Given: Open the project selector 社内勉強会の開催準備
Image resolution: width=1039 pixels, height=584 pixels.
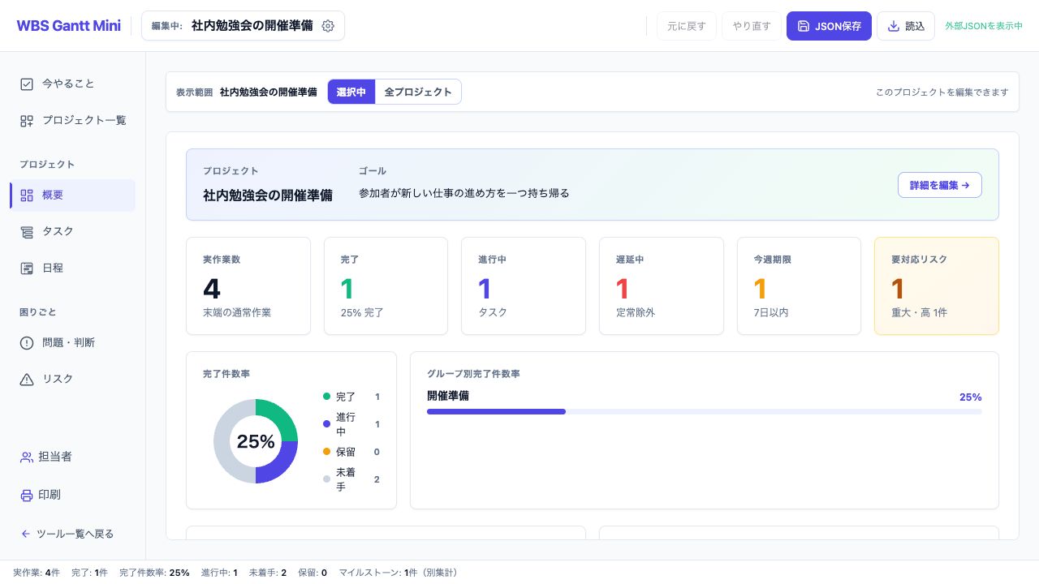Looking at the screenshot, I should [243, 26].
